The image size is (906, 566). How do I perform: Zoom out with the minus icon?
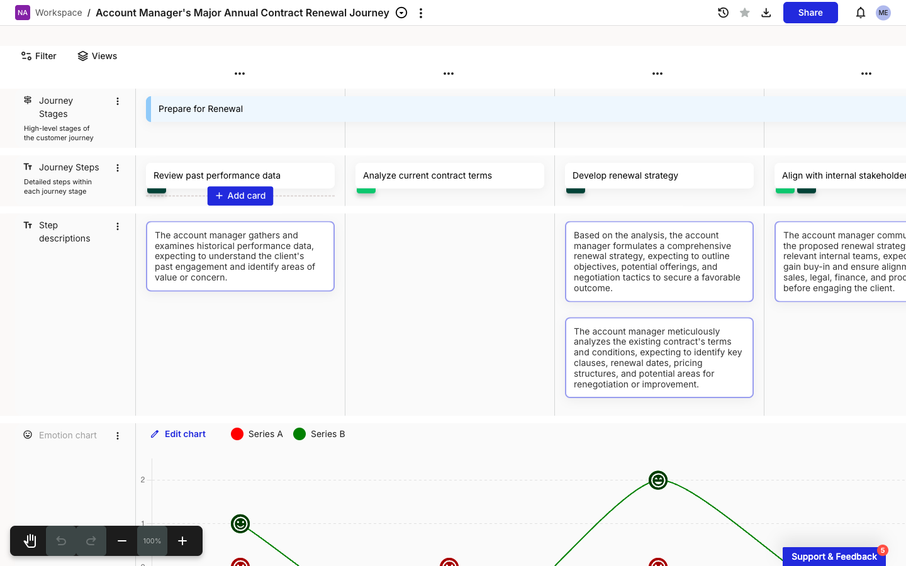(x=122, y=541)
